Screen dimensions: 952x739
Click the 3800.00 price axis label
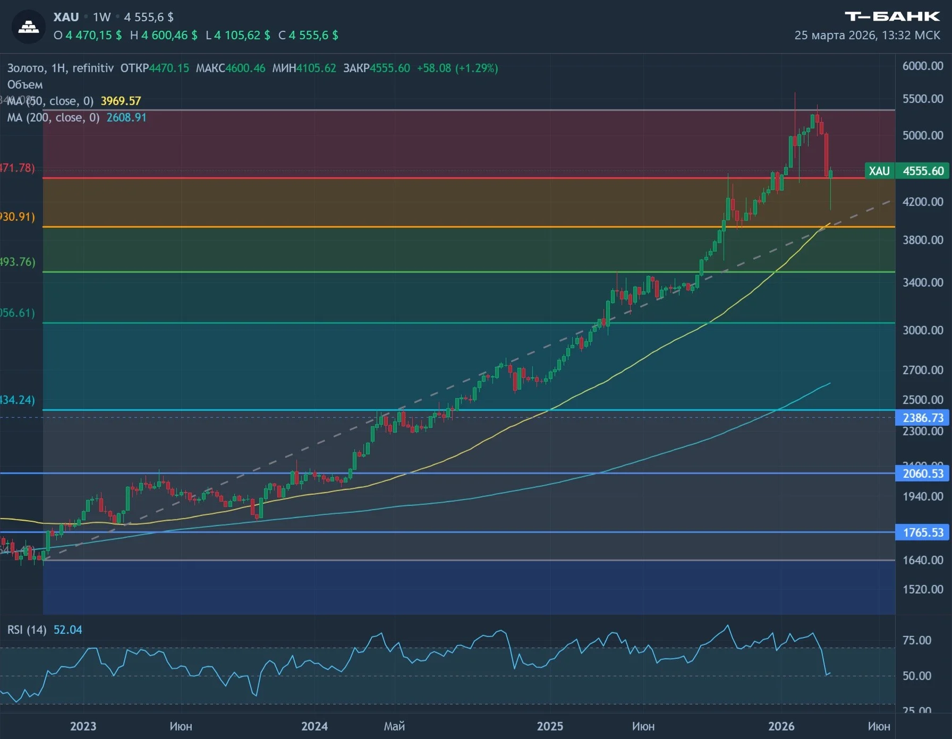click(923, 240)
